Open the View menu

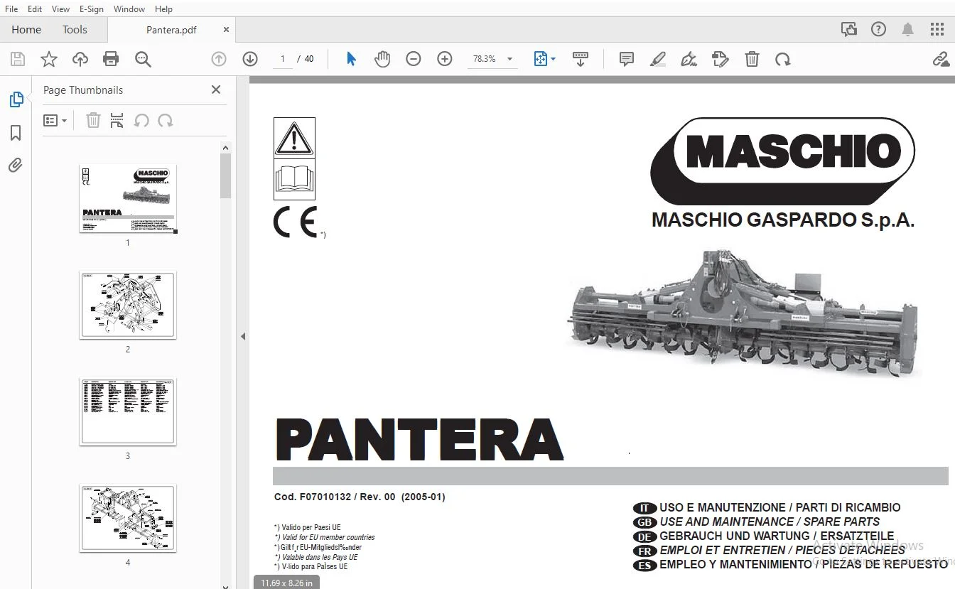point(61,9)
